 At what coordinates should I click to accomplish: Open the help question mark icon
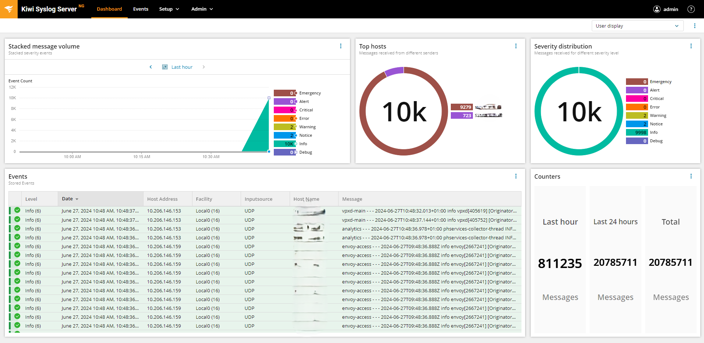point(691,9)
